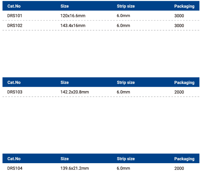Viewport: 203px width, 172px height.
Task: Click Cat.No header in third table
Action: [x=14, y=159]
